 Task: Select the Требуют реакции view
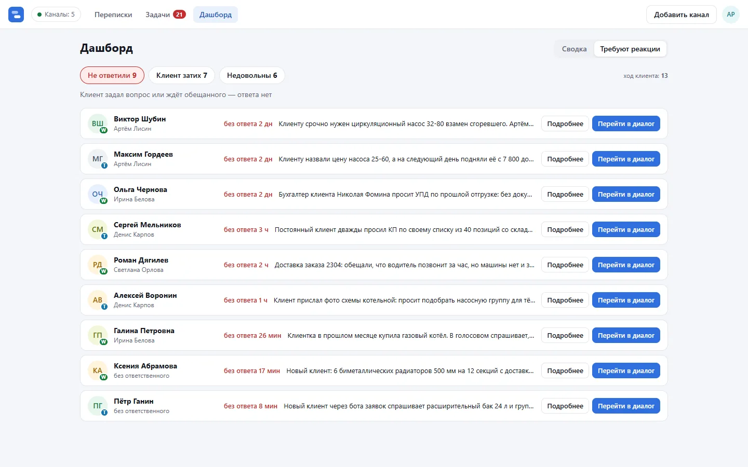[x=630, y=49]
